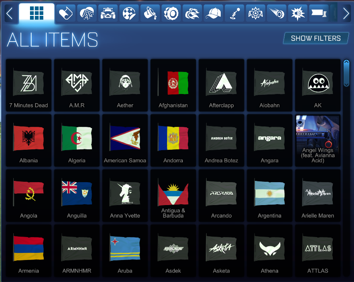Open the Decals checkered-ball tab
The width and height of the screenshot is (354, 282).
129,13
